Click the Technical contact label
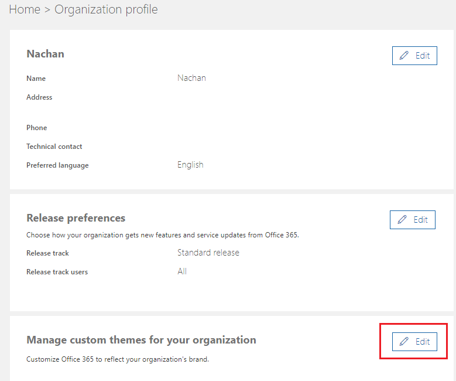This screenshot has width=456, height=381. point(54,147)
